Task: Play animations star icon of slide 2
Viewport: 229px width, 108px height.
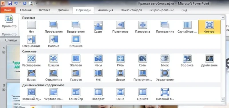Action: click(x=4, y=90)
